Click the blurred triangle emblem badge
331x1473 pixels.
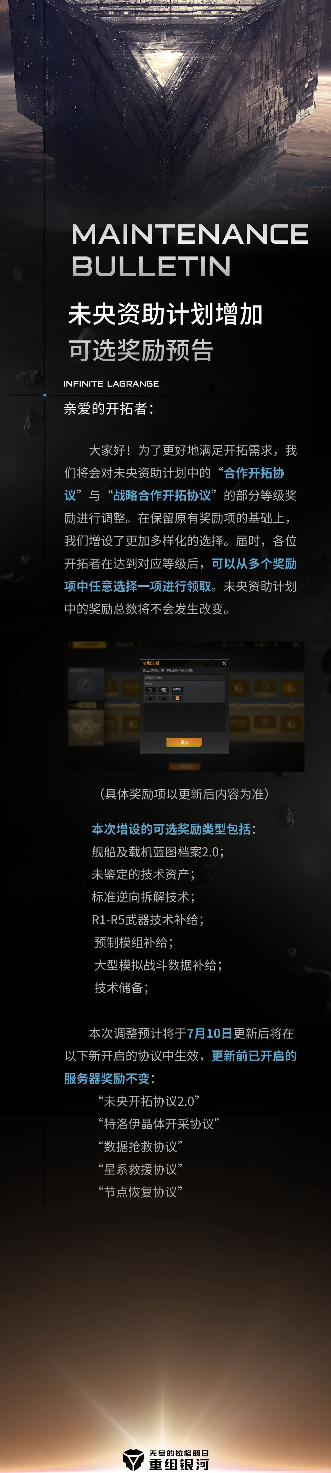click(86, 684)
